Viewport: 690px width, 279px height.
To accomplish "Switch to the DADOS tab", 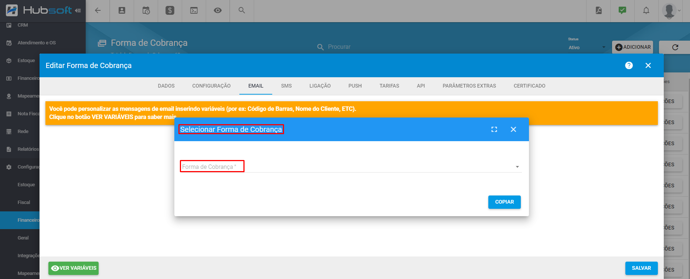I will [x=166, y=86].
